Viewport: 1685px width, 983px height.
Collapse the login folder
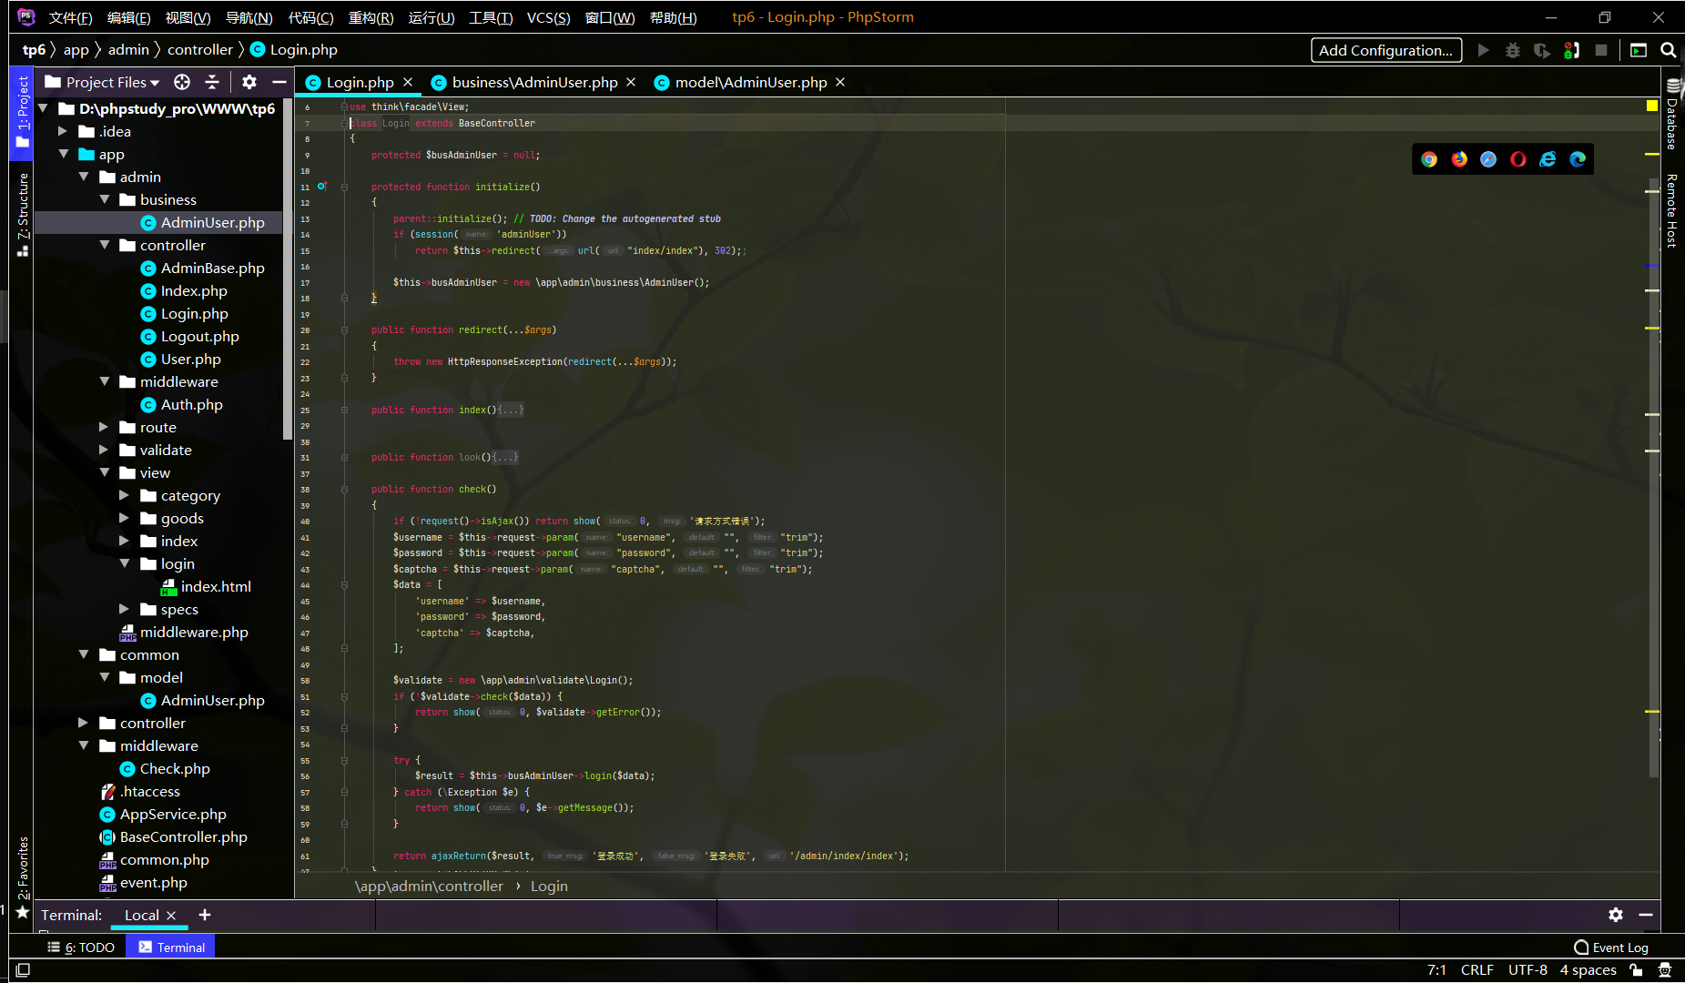pos(125,563)
